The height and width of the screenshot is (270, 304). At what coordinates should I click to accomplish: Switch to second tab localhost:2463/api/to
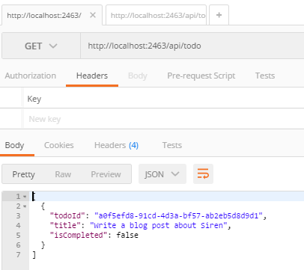point(156,15)
